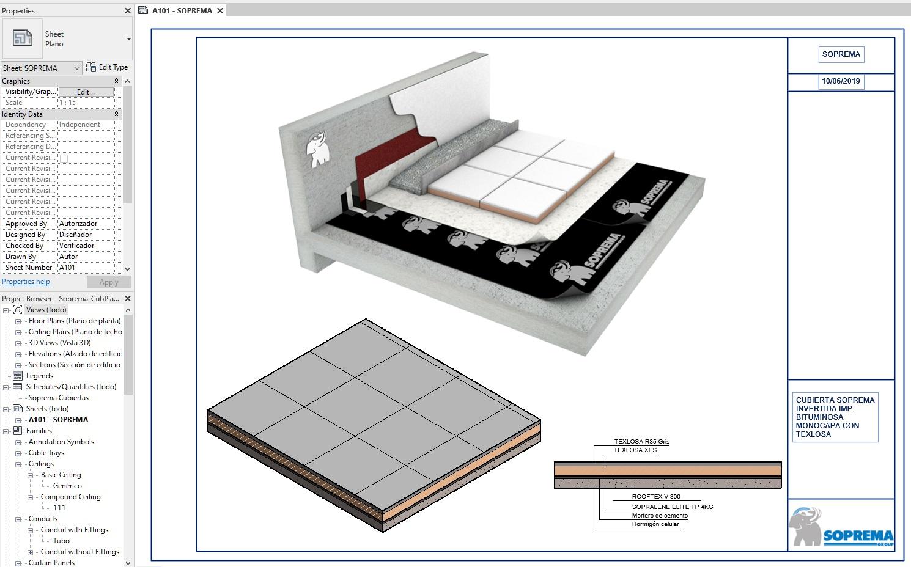
Task: Expand Floor Plans (Plano de planta)
Action: click(x=18, y=321)
